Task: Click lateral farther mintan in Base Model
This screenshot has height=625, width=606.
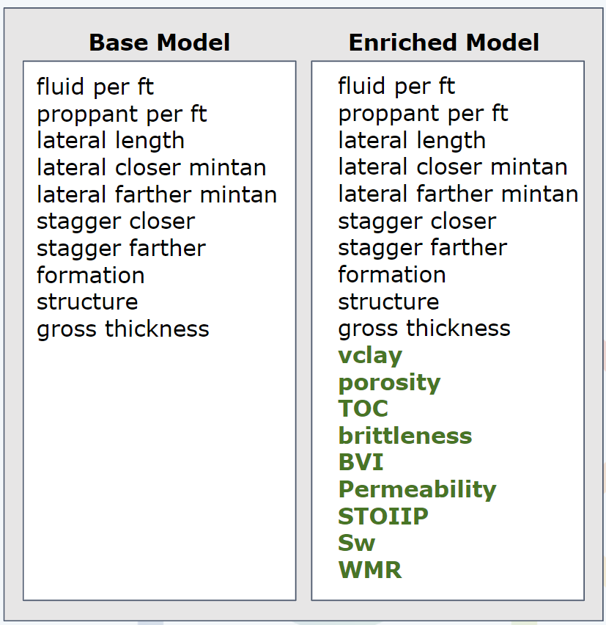Action: 157,194
